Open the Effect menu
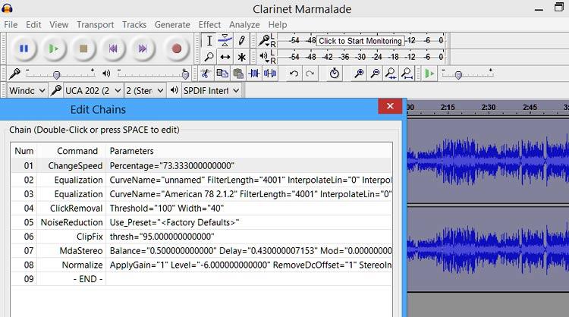Screen dimensions: 569x317 coord(209,24)
